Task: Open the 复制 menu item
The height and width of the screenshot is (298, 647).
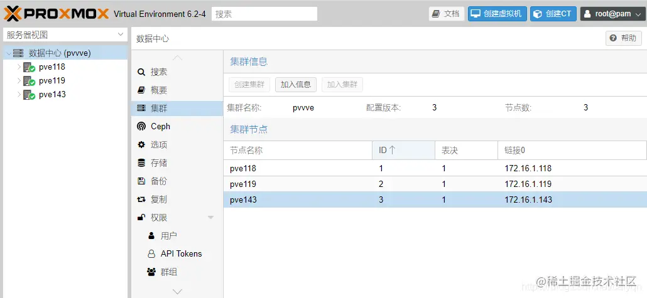Action: click(177, 200)
